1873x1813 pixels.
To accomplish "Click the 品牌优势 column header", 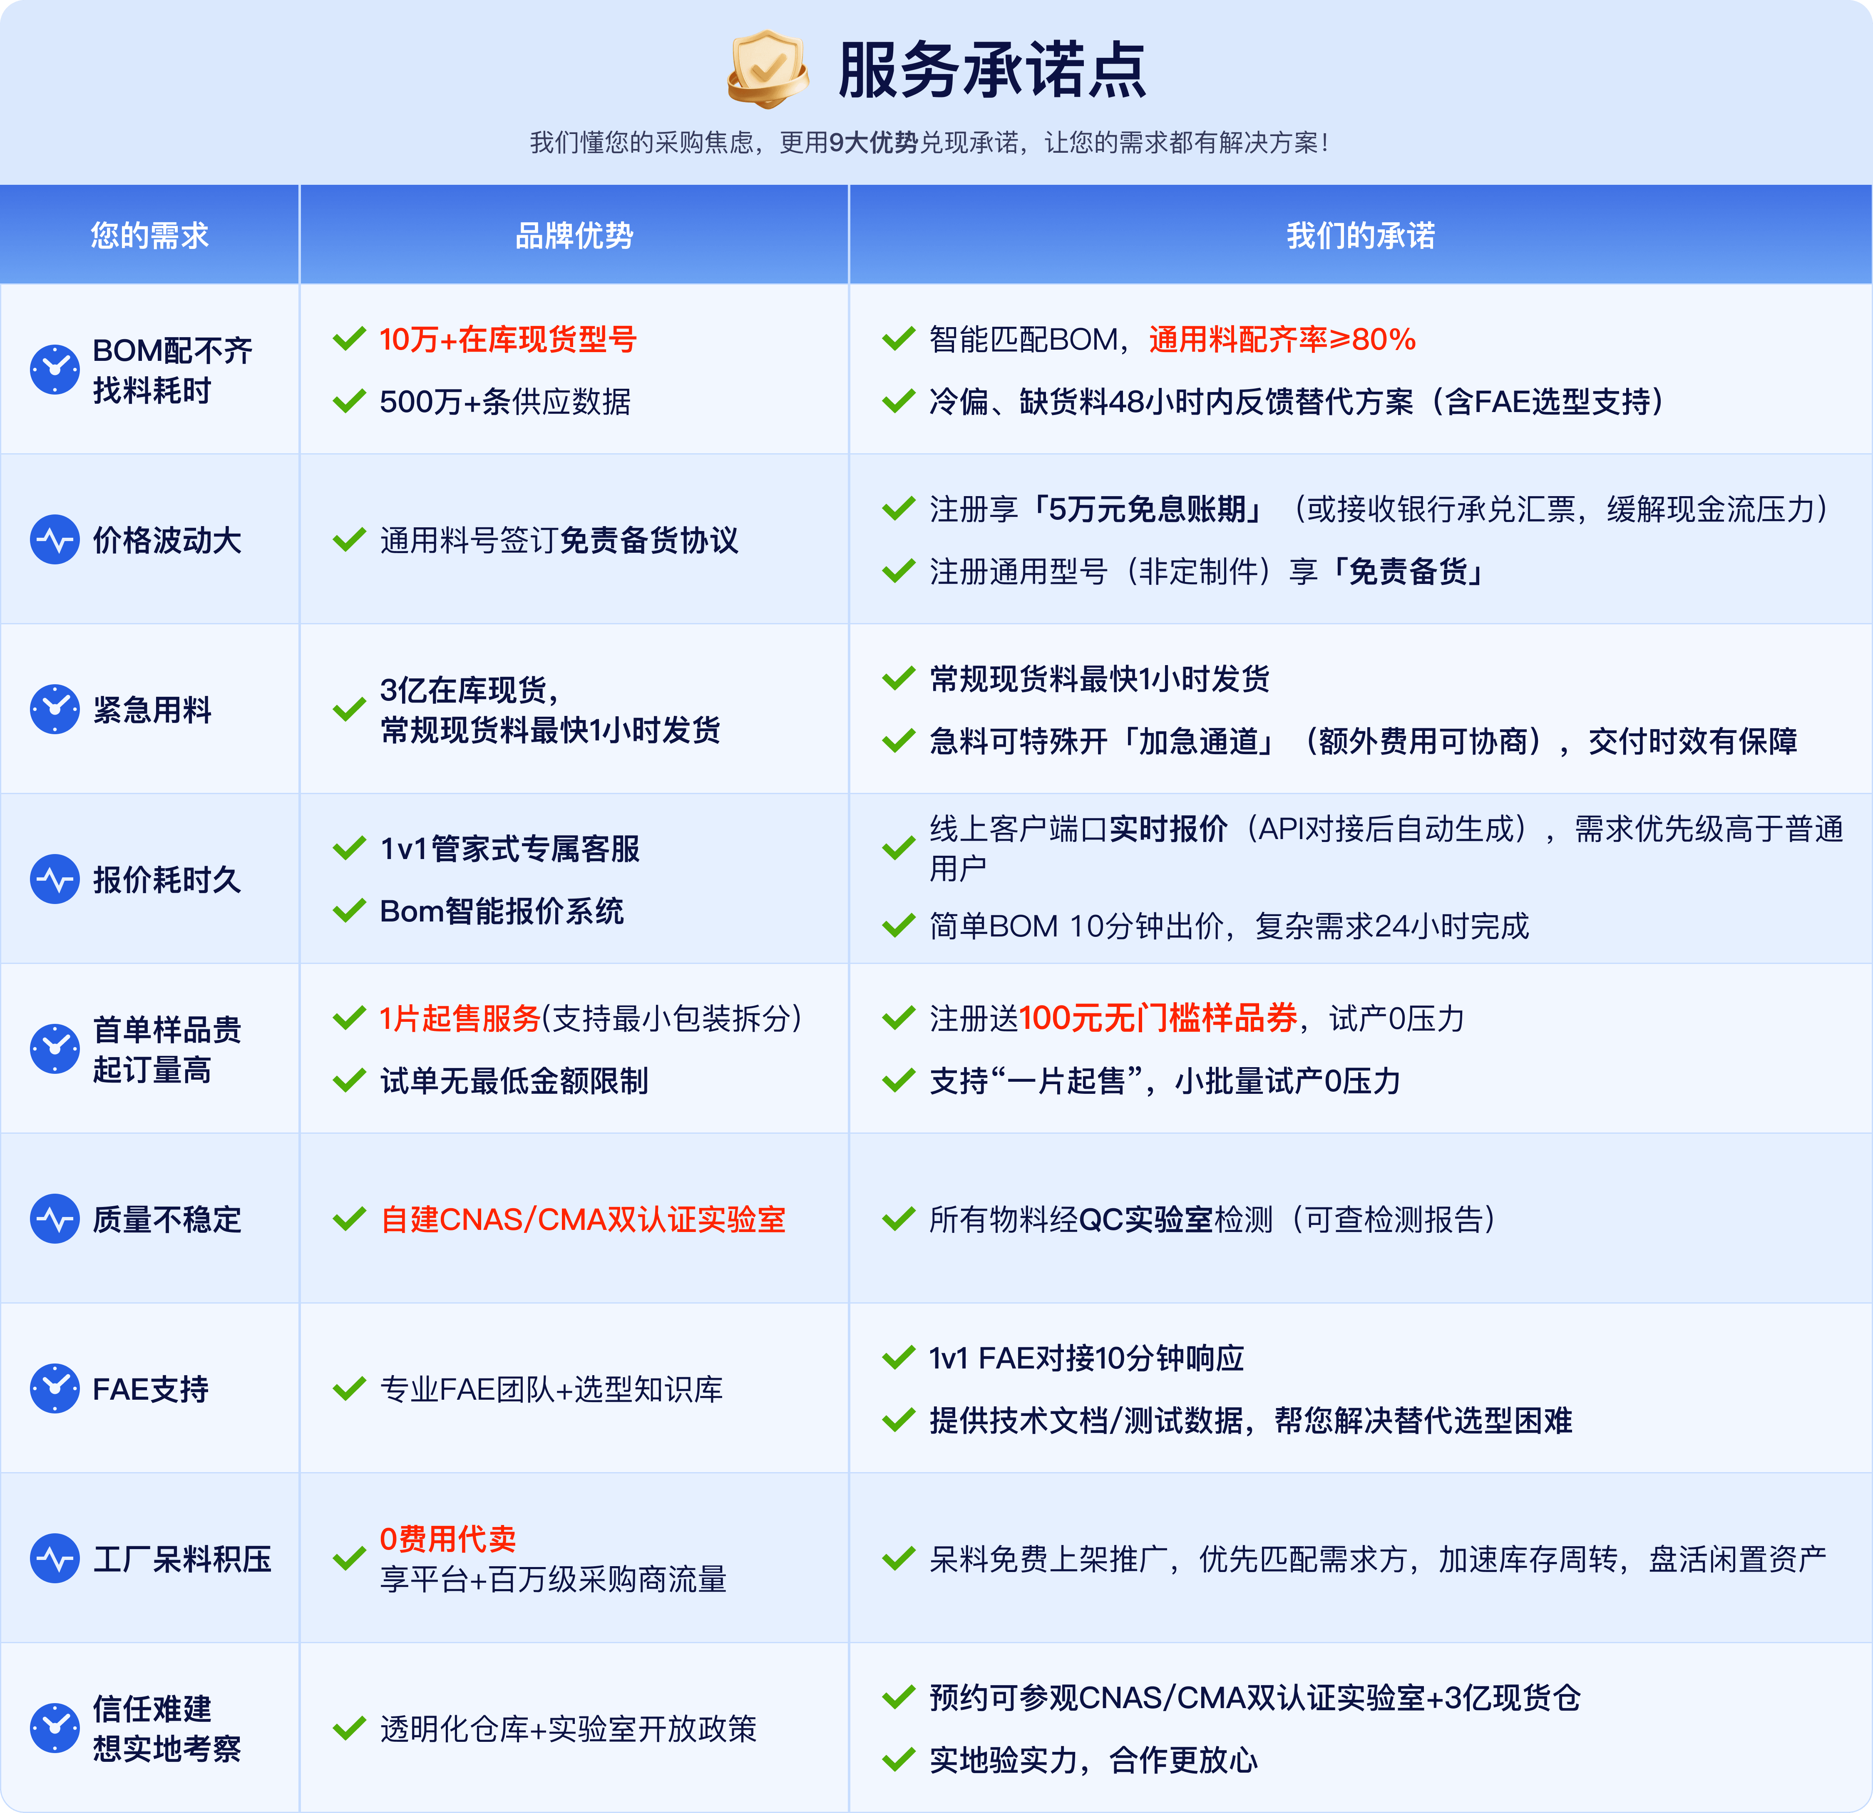I will 574,235.
